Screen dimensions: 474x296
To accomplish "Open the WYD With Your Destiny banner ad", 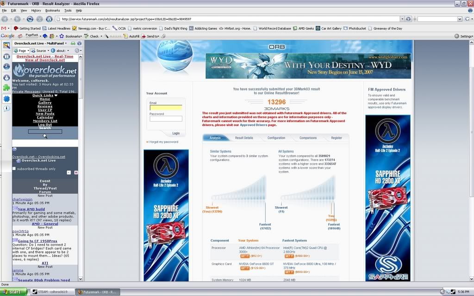I will [x=308, y=66].
